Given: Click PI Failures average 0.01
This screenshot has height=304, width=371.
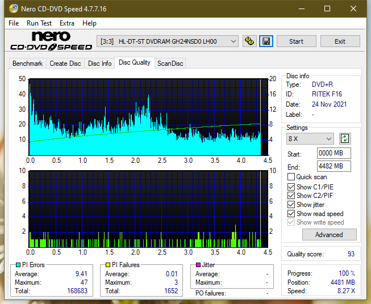Looking at the screenshot, I should click(172, 274).
